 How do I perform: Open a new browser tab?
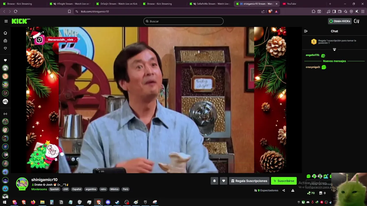[x=330, y=4]
